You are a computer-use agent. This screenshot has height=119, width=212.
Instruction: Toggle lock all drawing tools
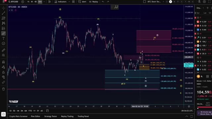(x=4, y=72)
